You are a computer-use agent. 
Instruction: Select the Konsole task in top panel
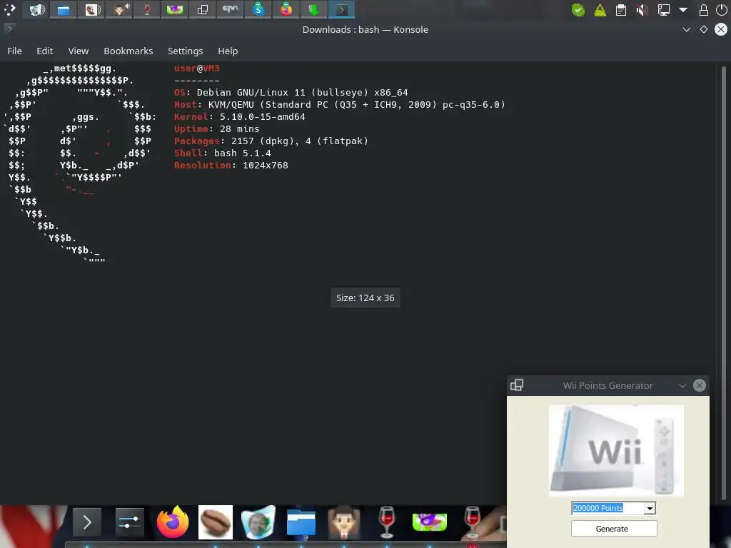[342, 10]
